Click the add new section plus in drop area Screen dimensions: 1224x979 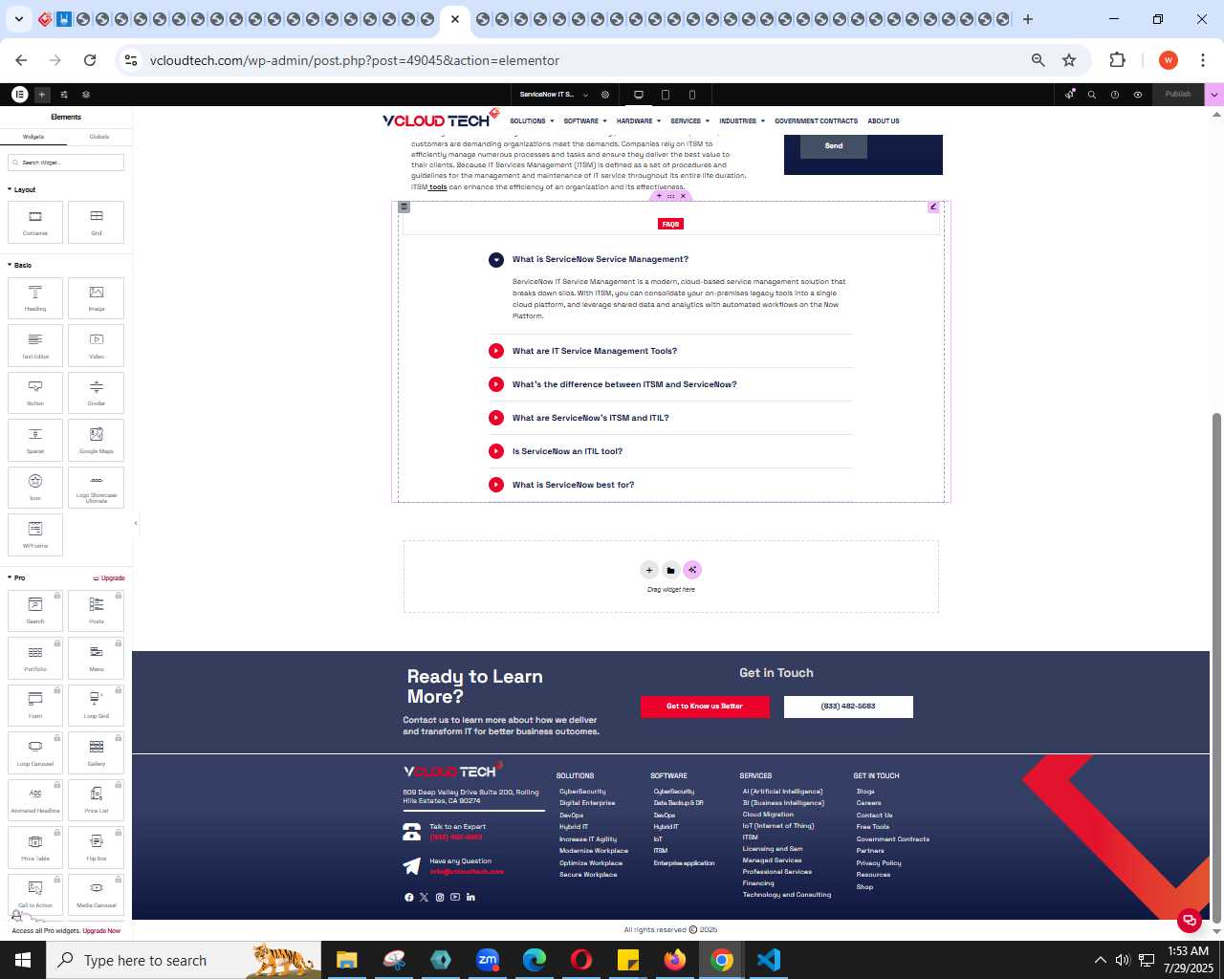click(648, 570)
